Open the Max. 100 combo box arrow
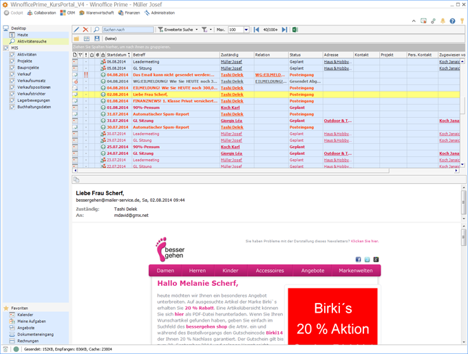 point(246,30)
